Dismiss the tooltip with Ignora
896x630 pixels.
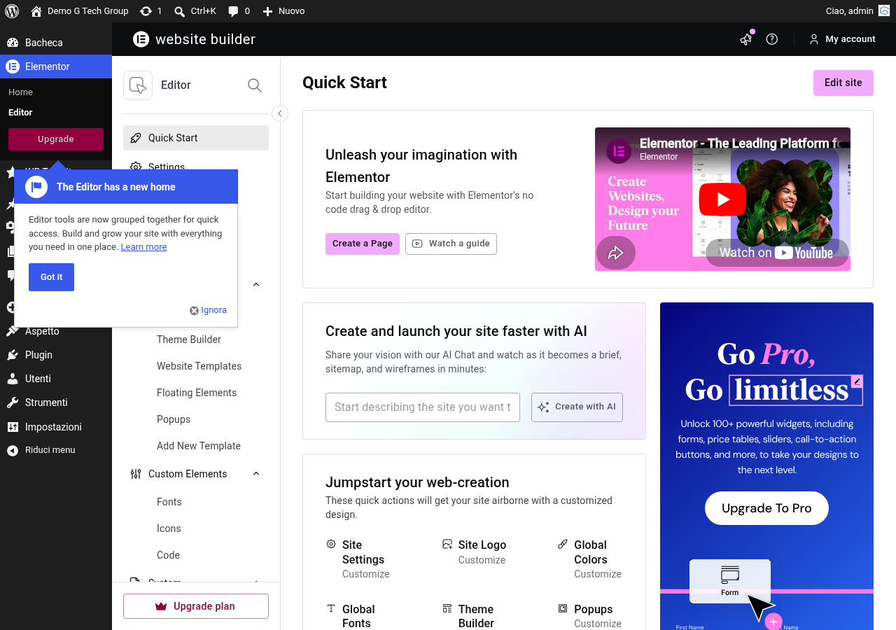pos(208,310)
